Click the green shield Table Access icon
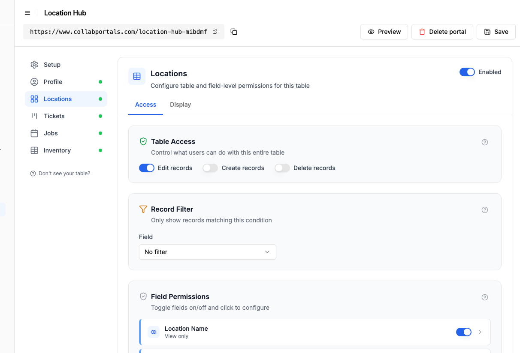The height and width of the screenshot is (353, 520). (143, 141)
